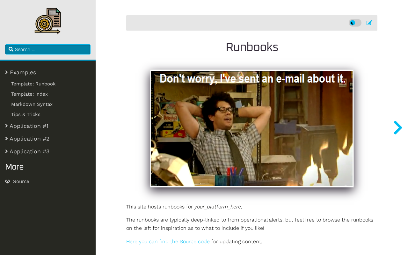
Task: Open the Template: Runbook page
Action: 33,84
